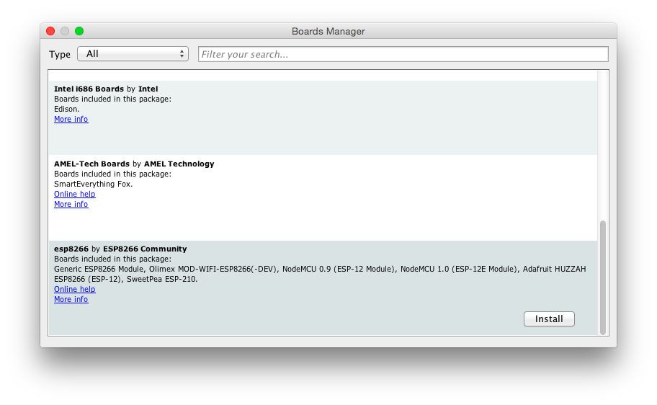Click More info under esp8266 package
Image resolution: width=657 pixels, height=405 pixels.
click(71, 299)
